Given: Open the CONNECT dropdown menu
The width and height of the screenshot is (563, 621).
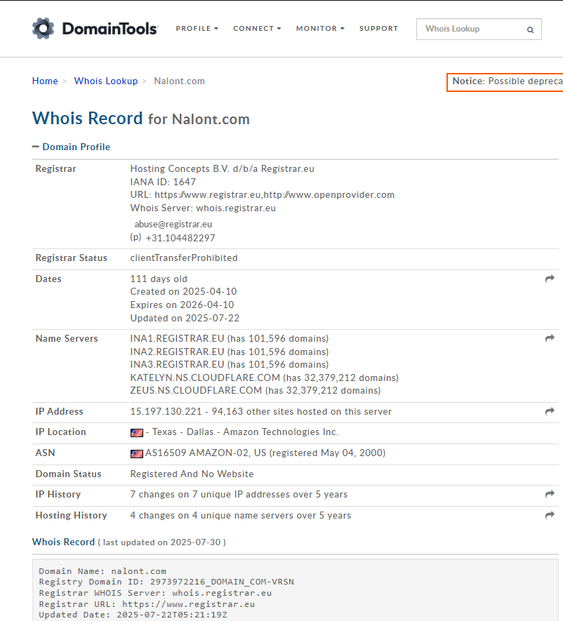Looking at the screenshot, I should 257,29.
